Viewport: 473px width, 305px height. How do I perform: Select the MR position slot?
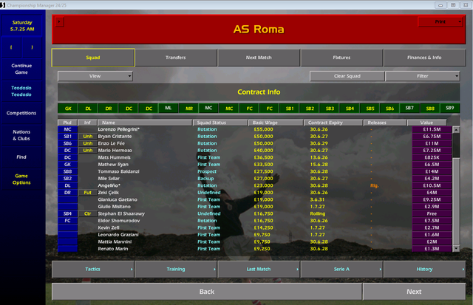[x=189, y=109]
